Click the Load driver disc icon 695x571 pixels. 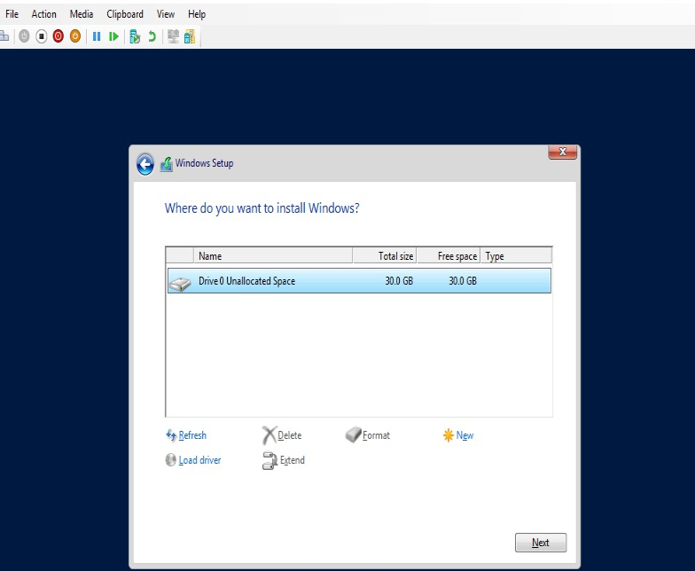[170, 460]
